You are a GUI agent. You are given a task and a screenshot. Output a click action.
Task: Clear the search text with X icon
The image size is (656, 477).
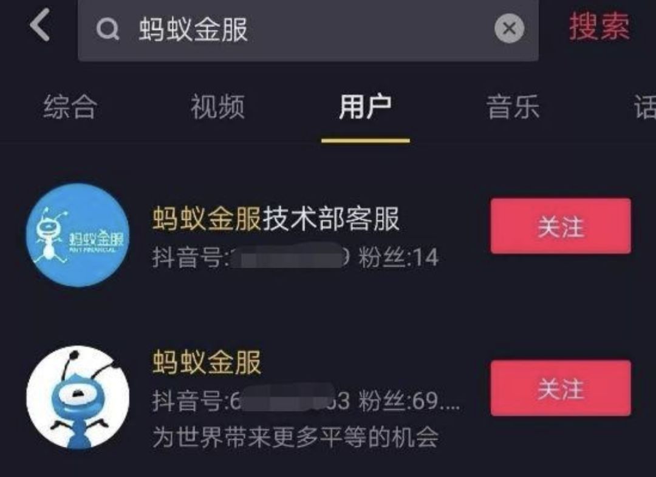pyautogui.click(x=509, y=29)
